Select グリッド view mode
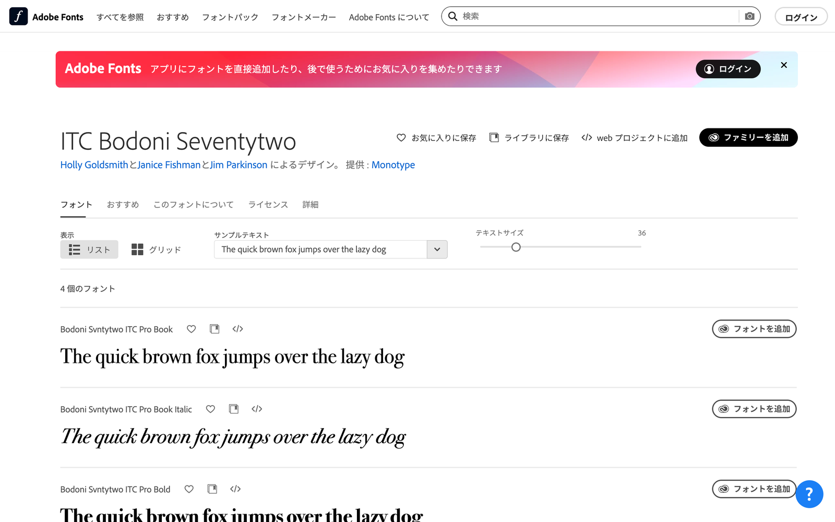The image size is (835, 522). (157, 250)
